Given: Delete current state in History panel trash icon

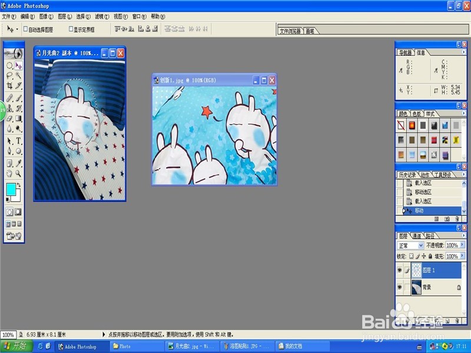Looking at the screenshot, I should pyautogui.click(x=457, y=219).
